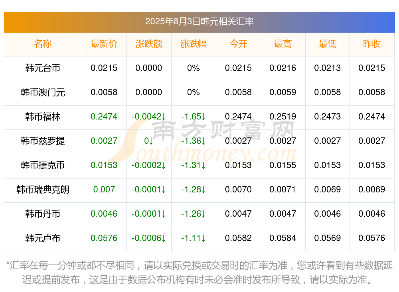
Task: Select the 最高 column header
Action: click(x=283, y=44)
